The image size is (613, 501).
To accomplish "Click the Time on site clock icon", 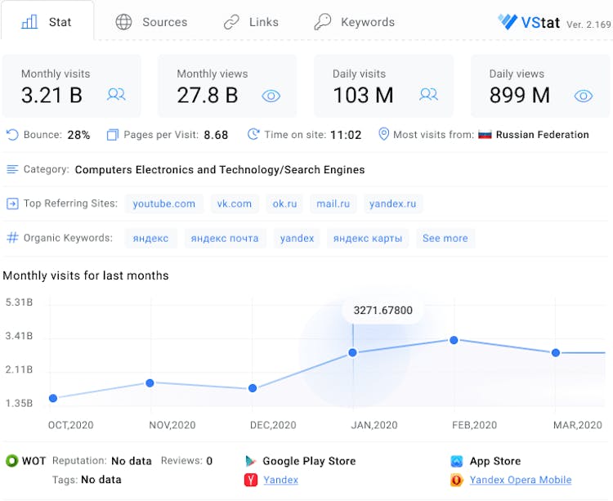I will click(253, 134).
